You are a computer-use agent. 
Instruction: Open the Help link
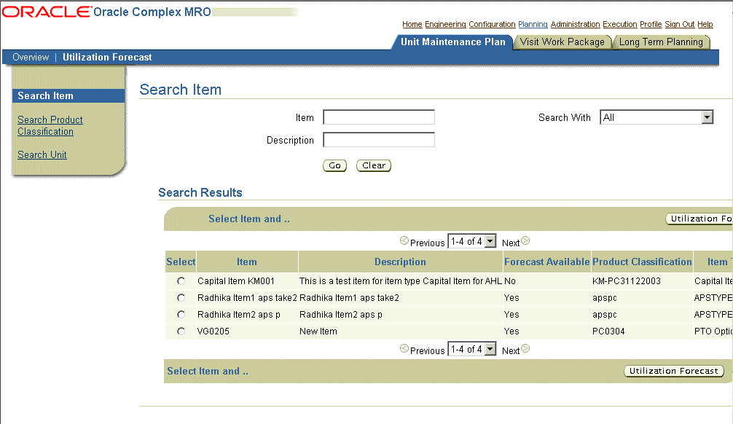pos(705,24)
